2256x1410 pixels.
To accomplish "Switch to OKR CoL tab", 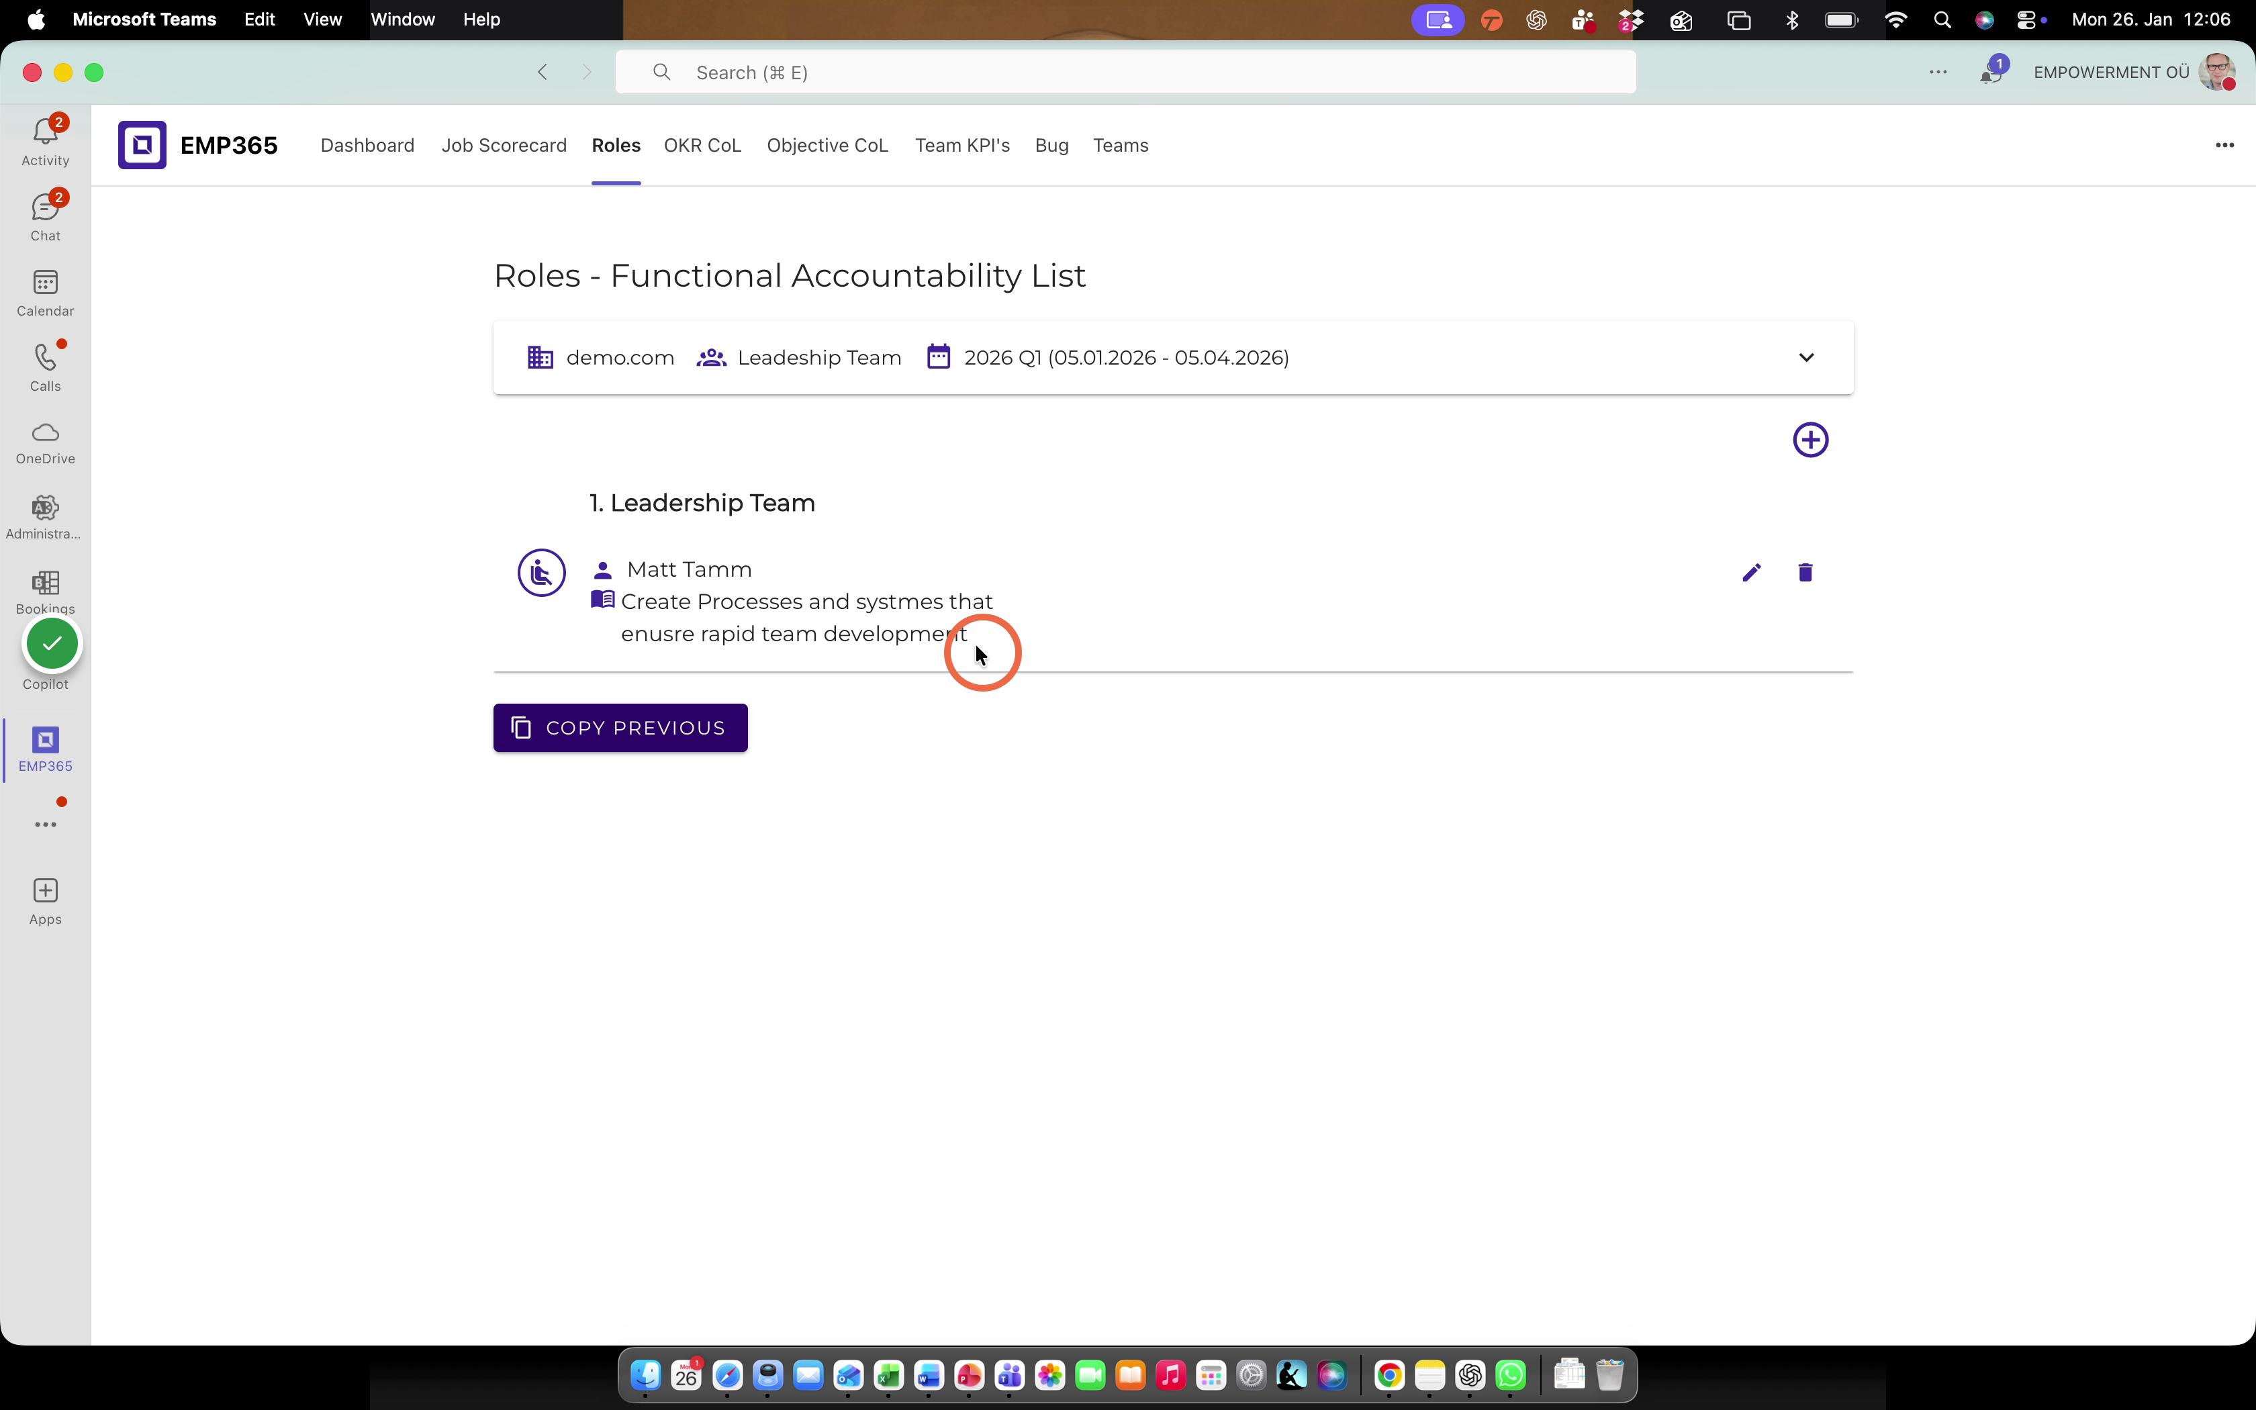I will coord(702,146).
